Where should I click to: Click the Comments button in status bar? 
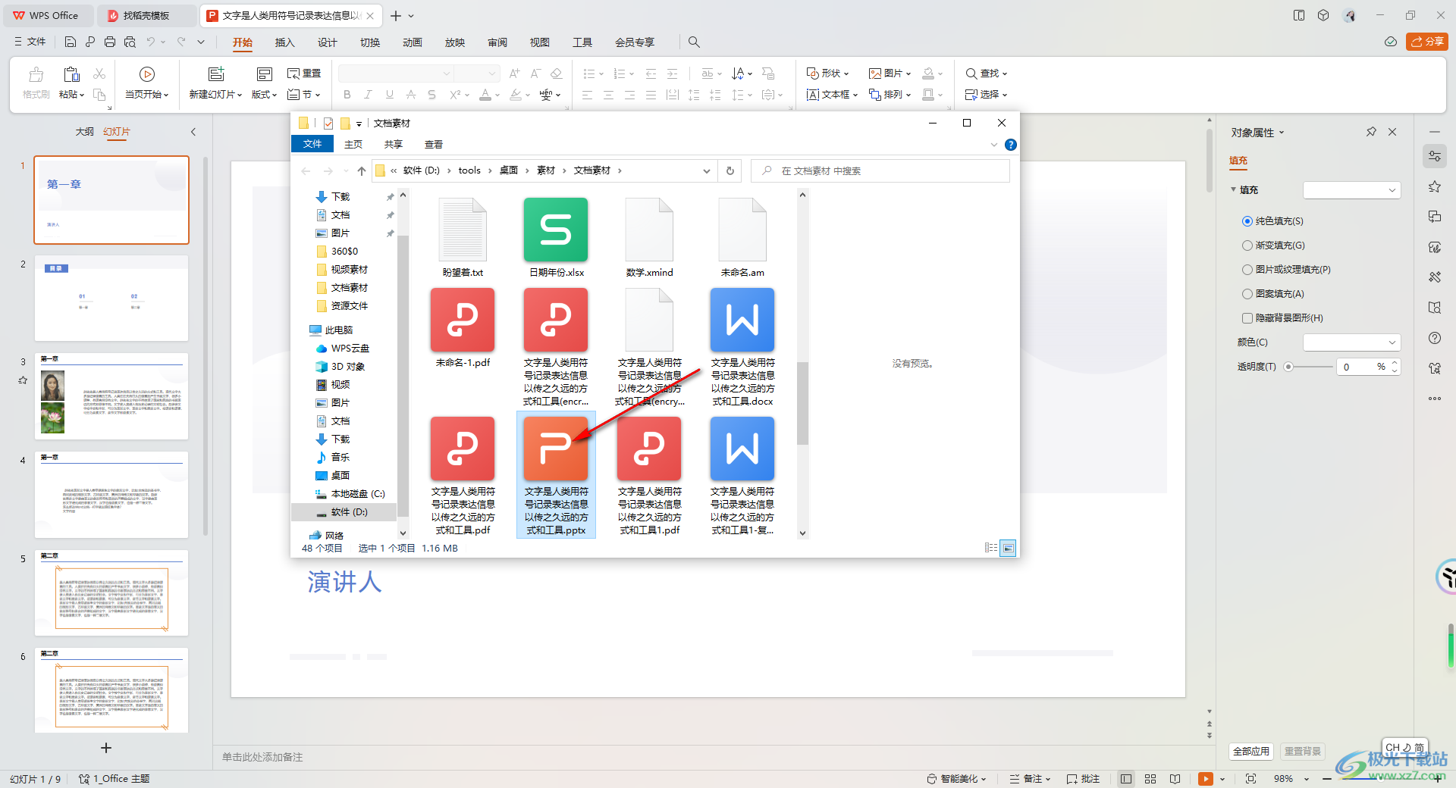[1083, 779]
